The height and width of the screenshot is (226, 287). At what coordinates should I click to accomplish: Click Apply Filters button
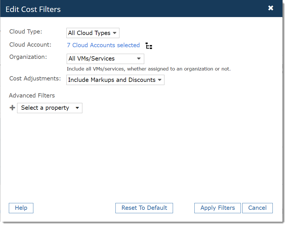217,208
